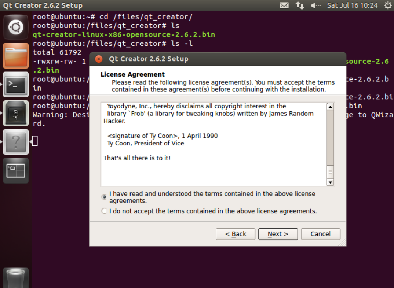
Task: Click the < Back button
Action: 236,234
